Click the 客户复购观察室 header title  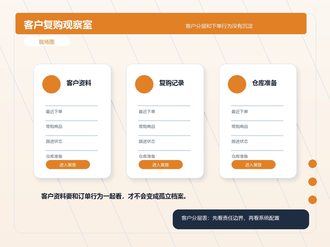pos(58,25)
